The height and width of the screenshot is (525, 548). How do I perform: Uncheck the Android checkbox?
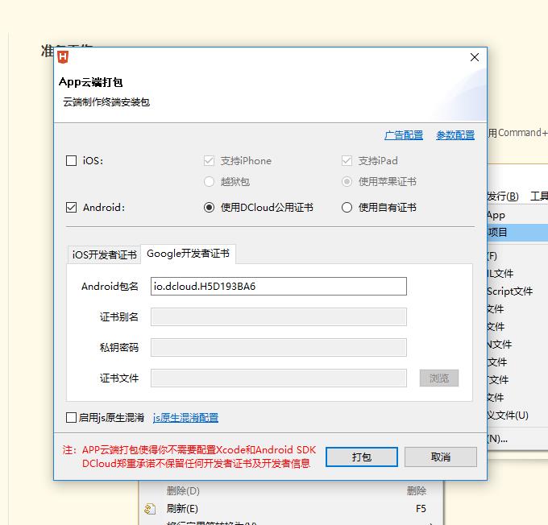(71, 208)
